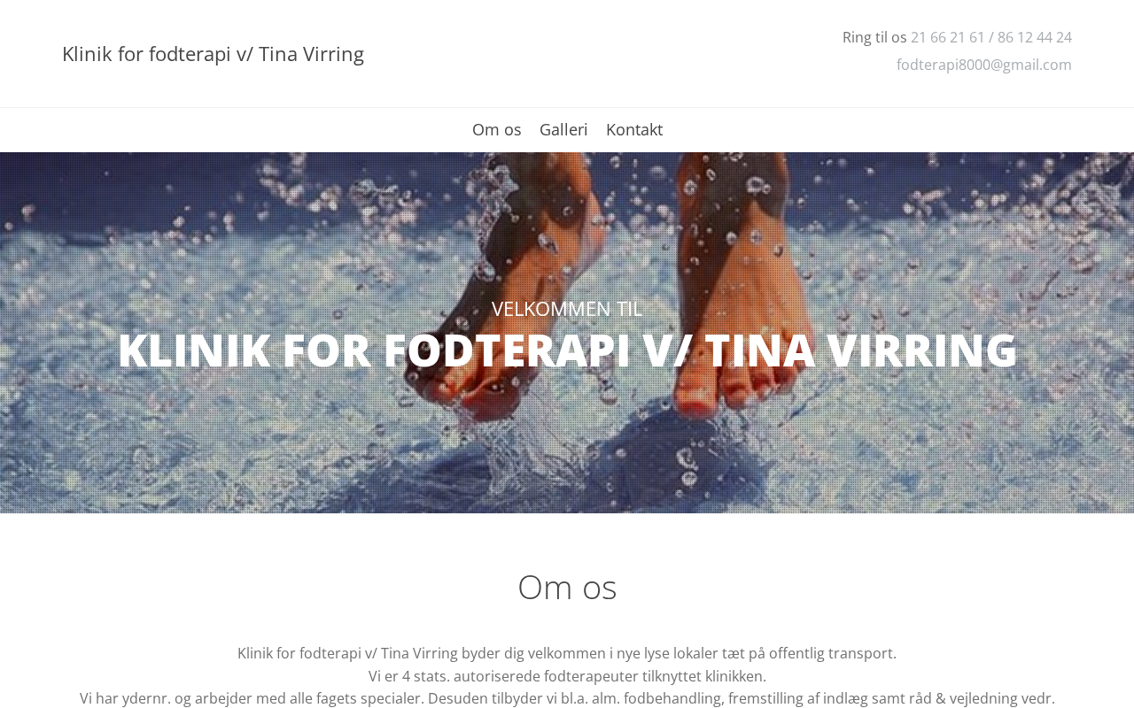Go to the Kontakt page
This screenshot has height=708, width=1134.
point(634,129)
